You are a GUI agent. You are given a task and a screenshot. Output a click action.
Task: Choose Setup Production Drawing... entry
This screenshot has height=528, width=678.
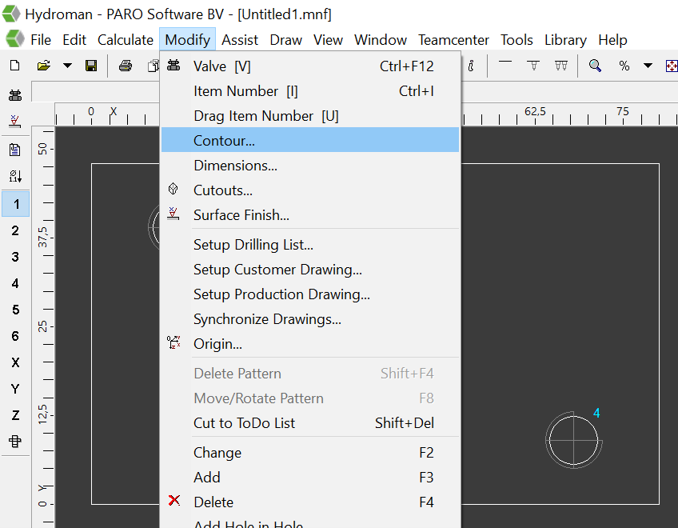[x=310, y=294]
